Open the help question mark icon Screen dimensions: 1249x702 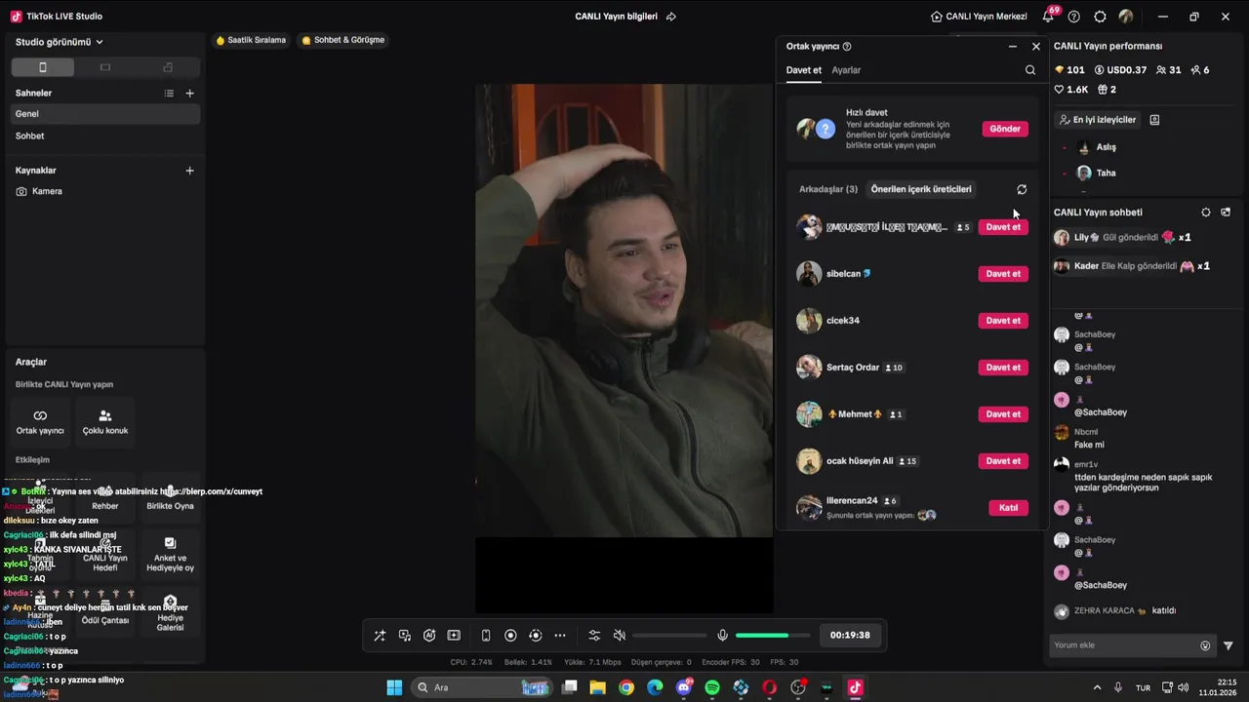pos(1074,17)
